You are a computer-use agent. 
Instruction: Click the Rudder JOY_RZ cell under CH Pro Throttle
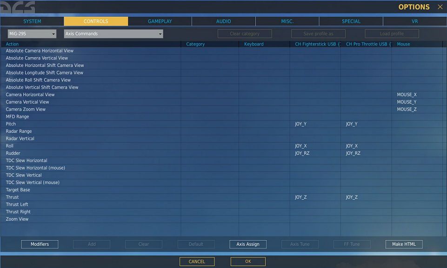coord(353,153)
